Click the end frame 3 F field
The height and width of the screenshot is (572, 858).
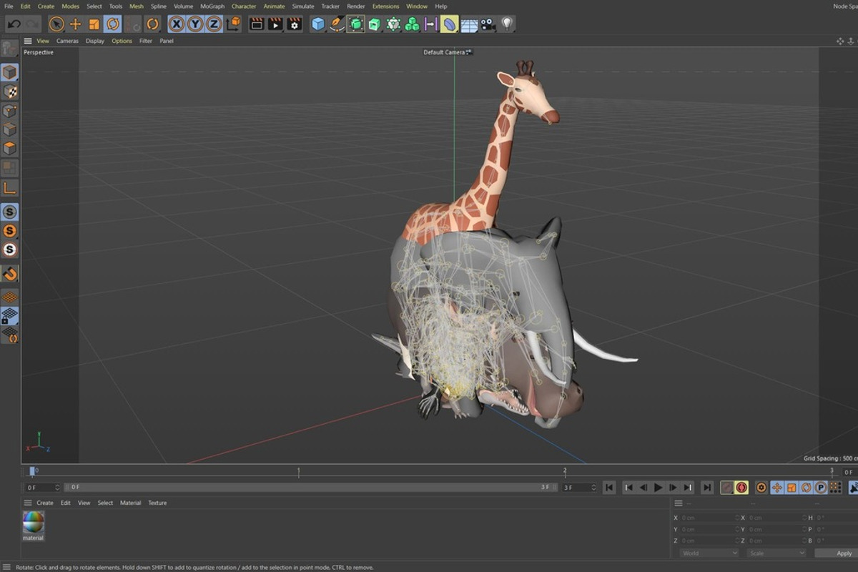(x=578, y=488)
